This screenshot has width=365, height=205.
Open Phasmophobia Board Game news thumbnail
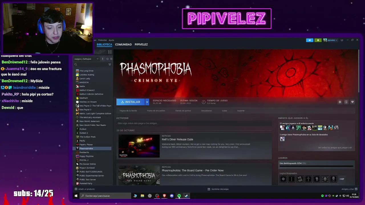139,175
